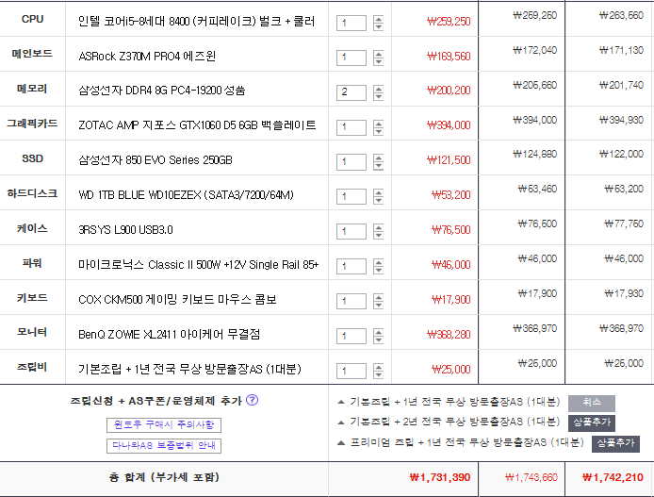654x497 pixels.
Task: Decrease SSD quantity with the down arrow
Action: [x=378, y=166]
